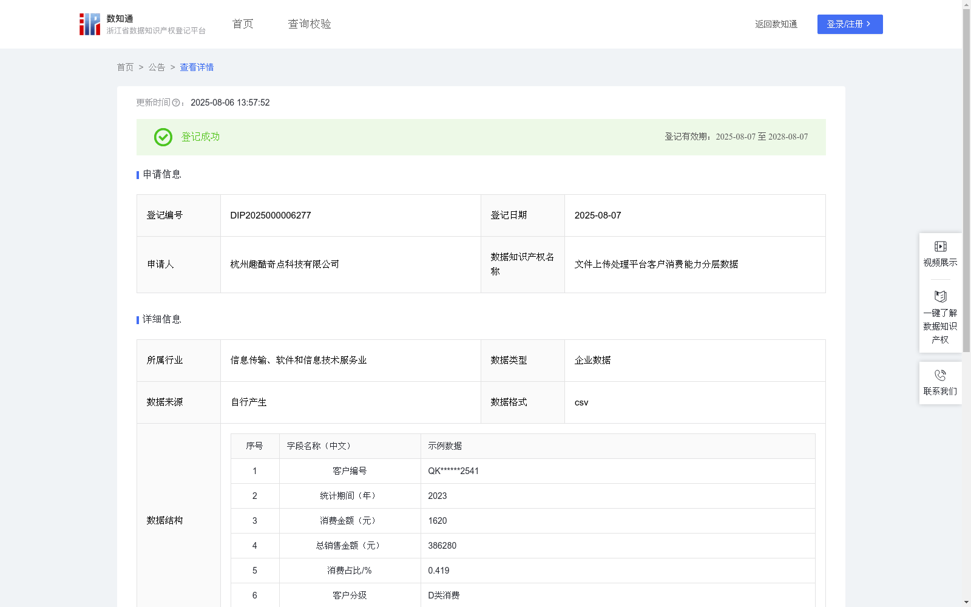Click the 联系我们 phone icon
Screen dimensions: 971x607
point(941,376)
